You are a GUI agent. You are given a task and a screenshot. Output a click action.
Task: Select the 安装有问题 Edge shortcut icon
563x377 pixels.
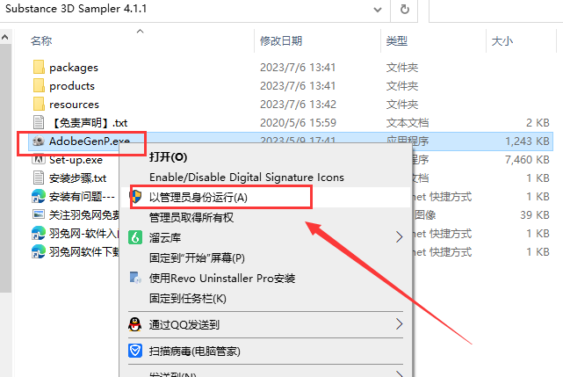coord(39,196)
